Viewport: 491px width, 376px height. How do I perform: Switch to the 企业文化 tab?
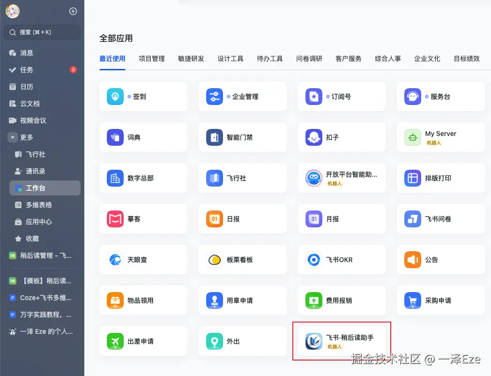[427, 59]
